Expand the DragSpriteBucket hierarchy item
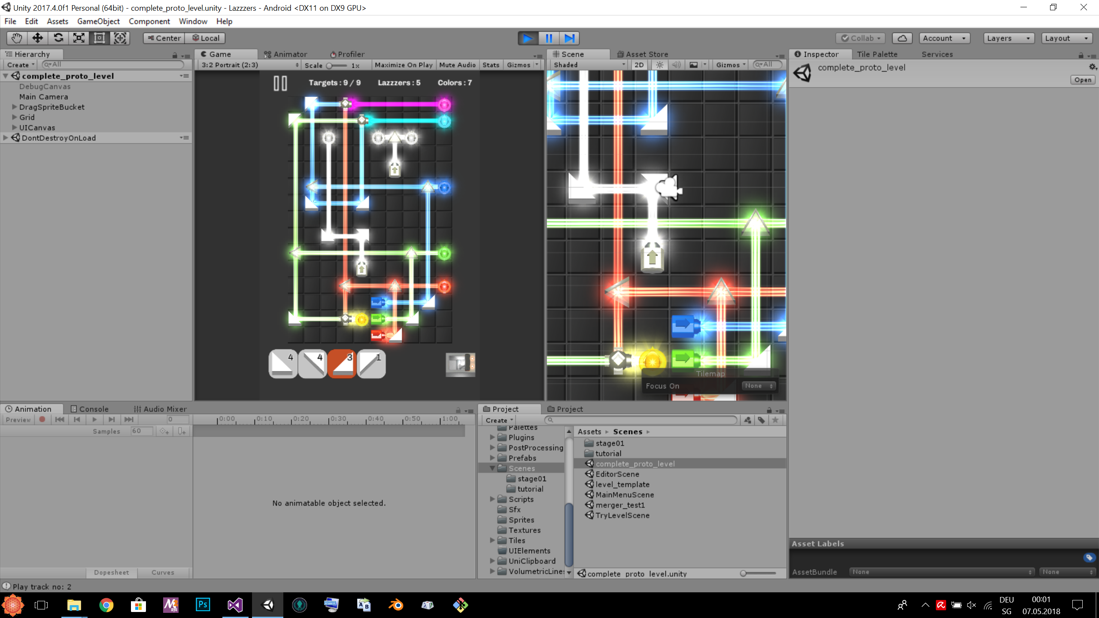This screenshot has width=1099, height=618. [14, 107]
